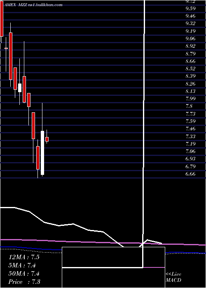The height and width of the screenshot is (288, 206).
Task: Click the 6.66 price axis label
Action: pyautogui.click(x=190, y=174)
